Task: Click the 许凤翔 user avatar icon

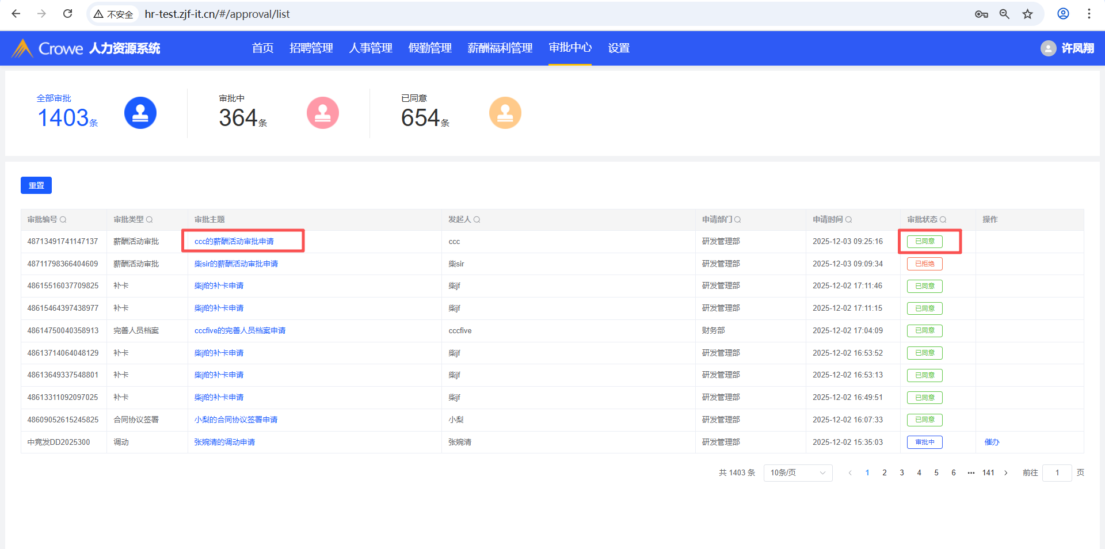Action: 1048,48
